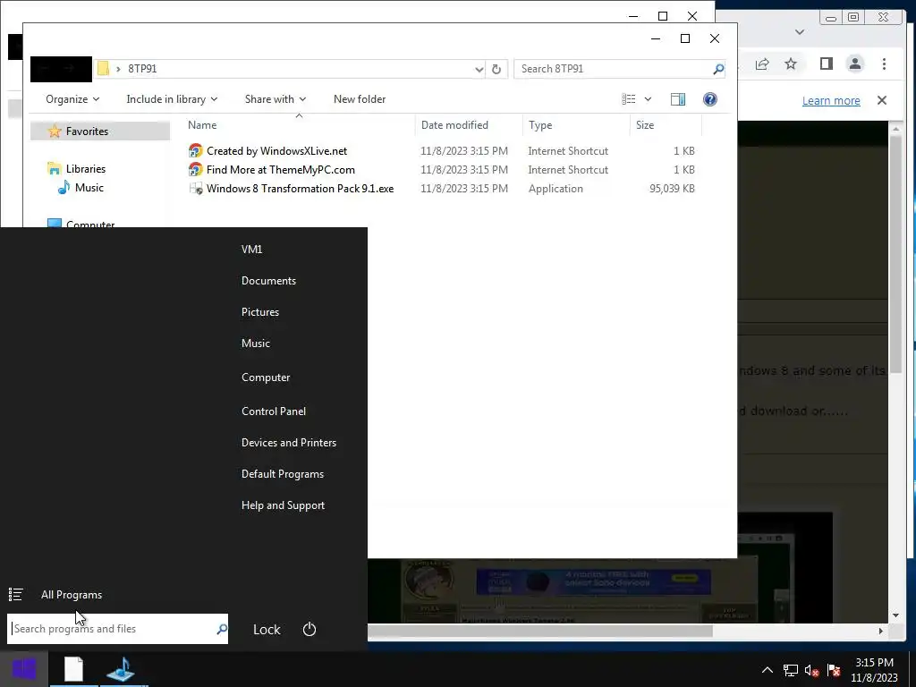The height and width of the screenshot is (687, 916).
Task: Click the Start menu search magnifier icon
Action: (x=222, y=629)
